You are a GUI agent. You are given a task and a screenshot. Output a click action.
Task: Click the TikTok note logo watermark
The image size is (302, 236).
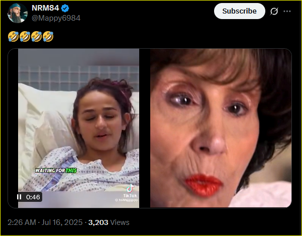click(130, 188)
